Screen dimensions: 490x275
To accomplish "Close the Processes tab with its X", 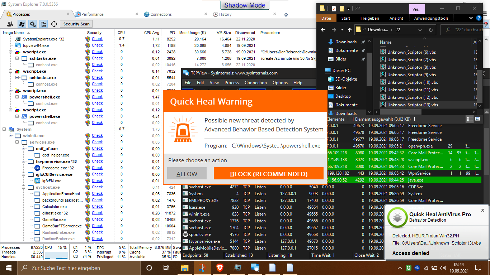I will click(x=68, y=14).
